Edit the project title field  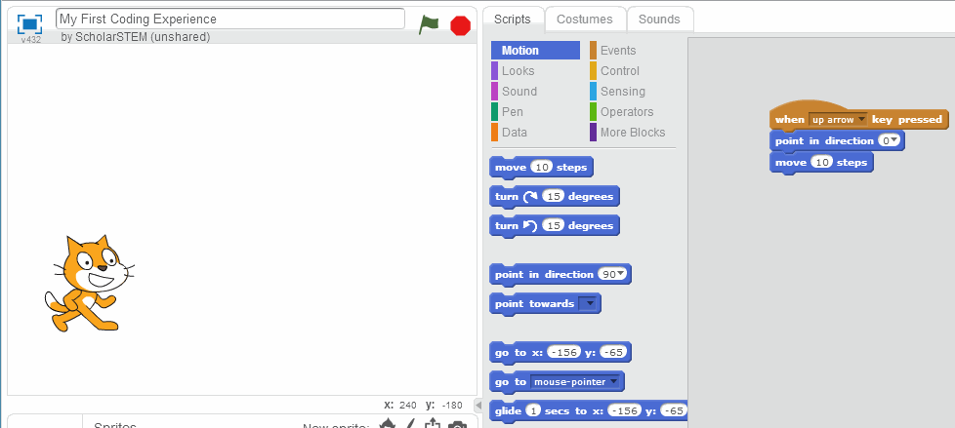pyautogui.click(x=230, y=19)
